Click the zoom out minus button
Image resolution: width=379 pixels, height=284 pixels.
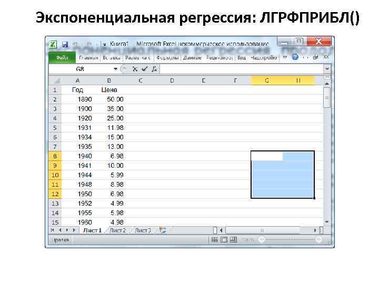[x=261, y=240]
